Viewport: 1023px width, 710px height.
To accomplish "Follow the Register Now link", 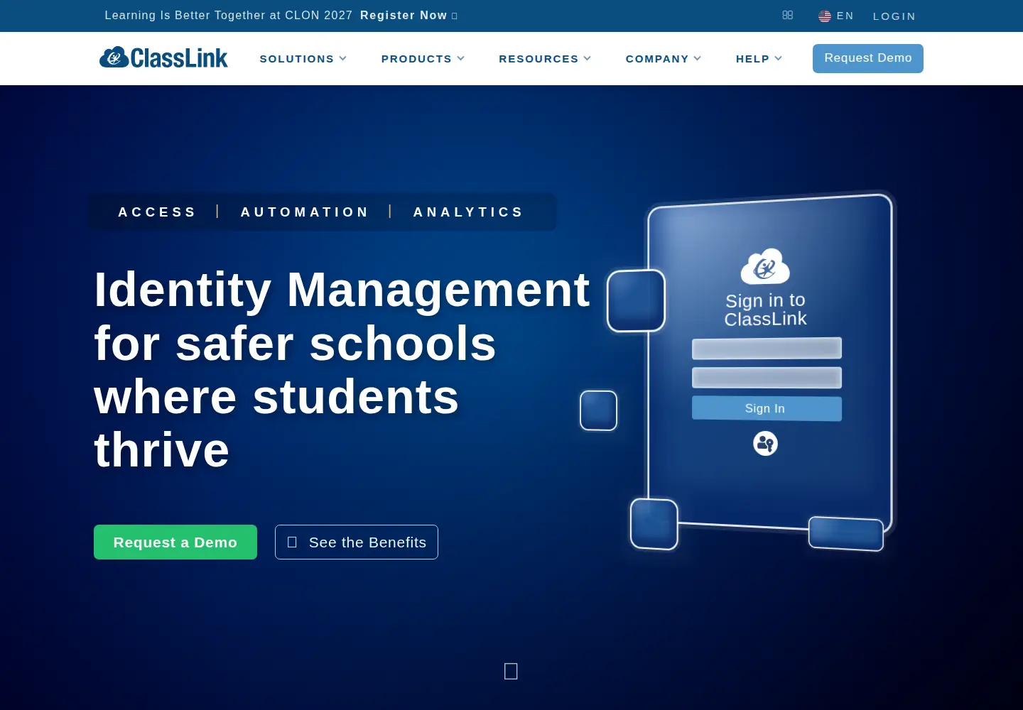I will (408, 16).
